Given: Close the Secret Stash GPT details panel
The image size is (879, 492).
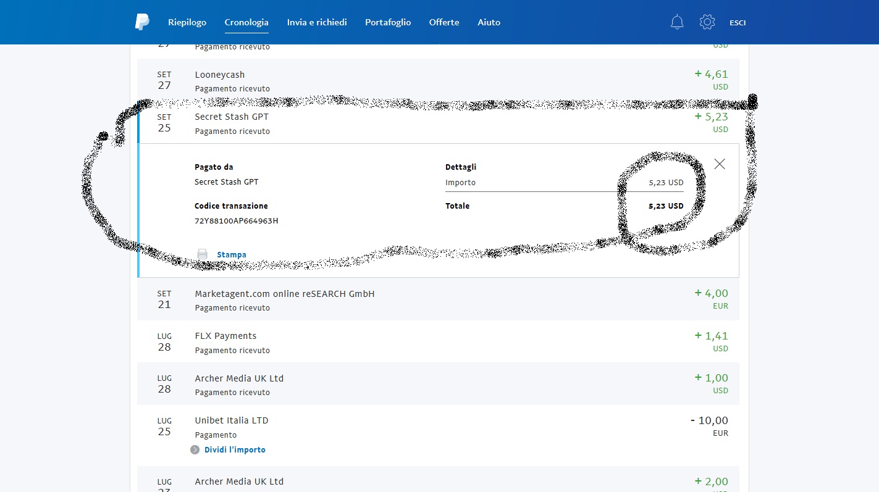Looking at the screenshot, I should click(x=720, y=164).
